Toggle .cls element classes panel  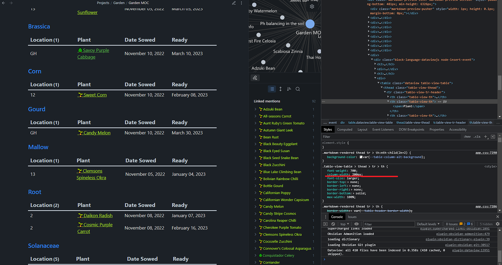(x=477, y=137)
